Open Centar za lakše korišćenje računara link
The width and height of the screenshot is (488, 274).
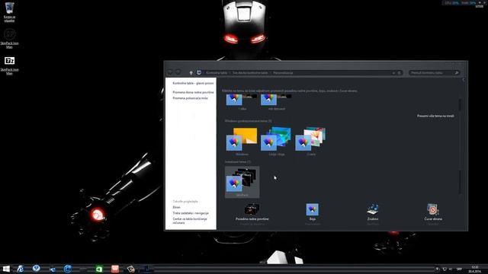click(x=190, y=221)
